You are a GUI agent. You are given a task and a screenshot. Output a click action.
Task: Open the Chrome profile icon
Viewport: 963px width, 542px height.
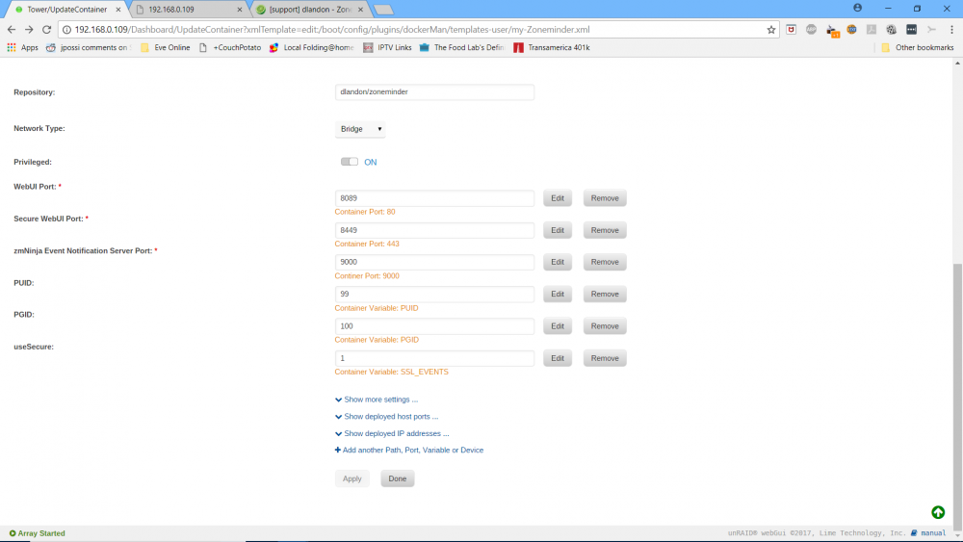(857, 8)
